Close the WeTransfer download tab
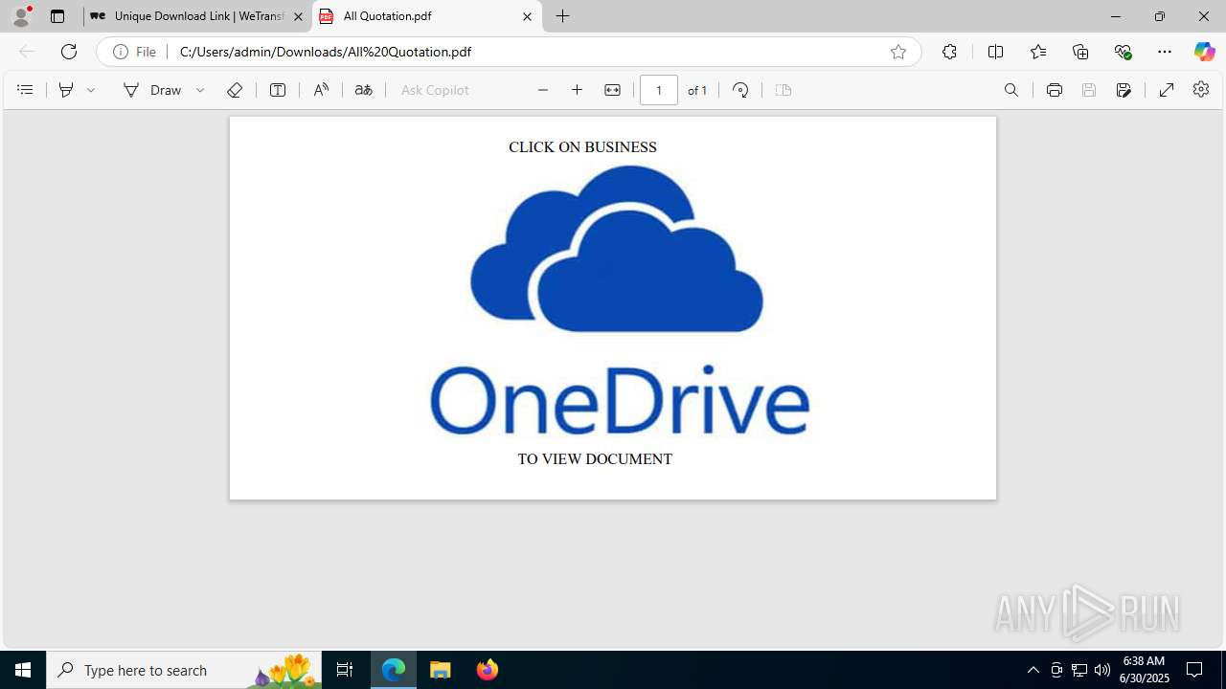 coord(298,16)
